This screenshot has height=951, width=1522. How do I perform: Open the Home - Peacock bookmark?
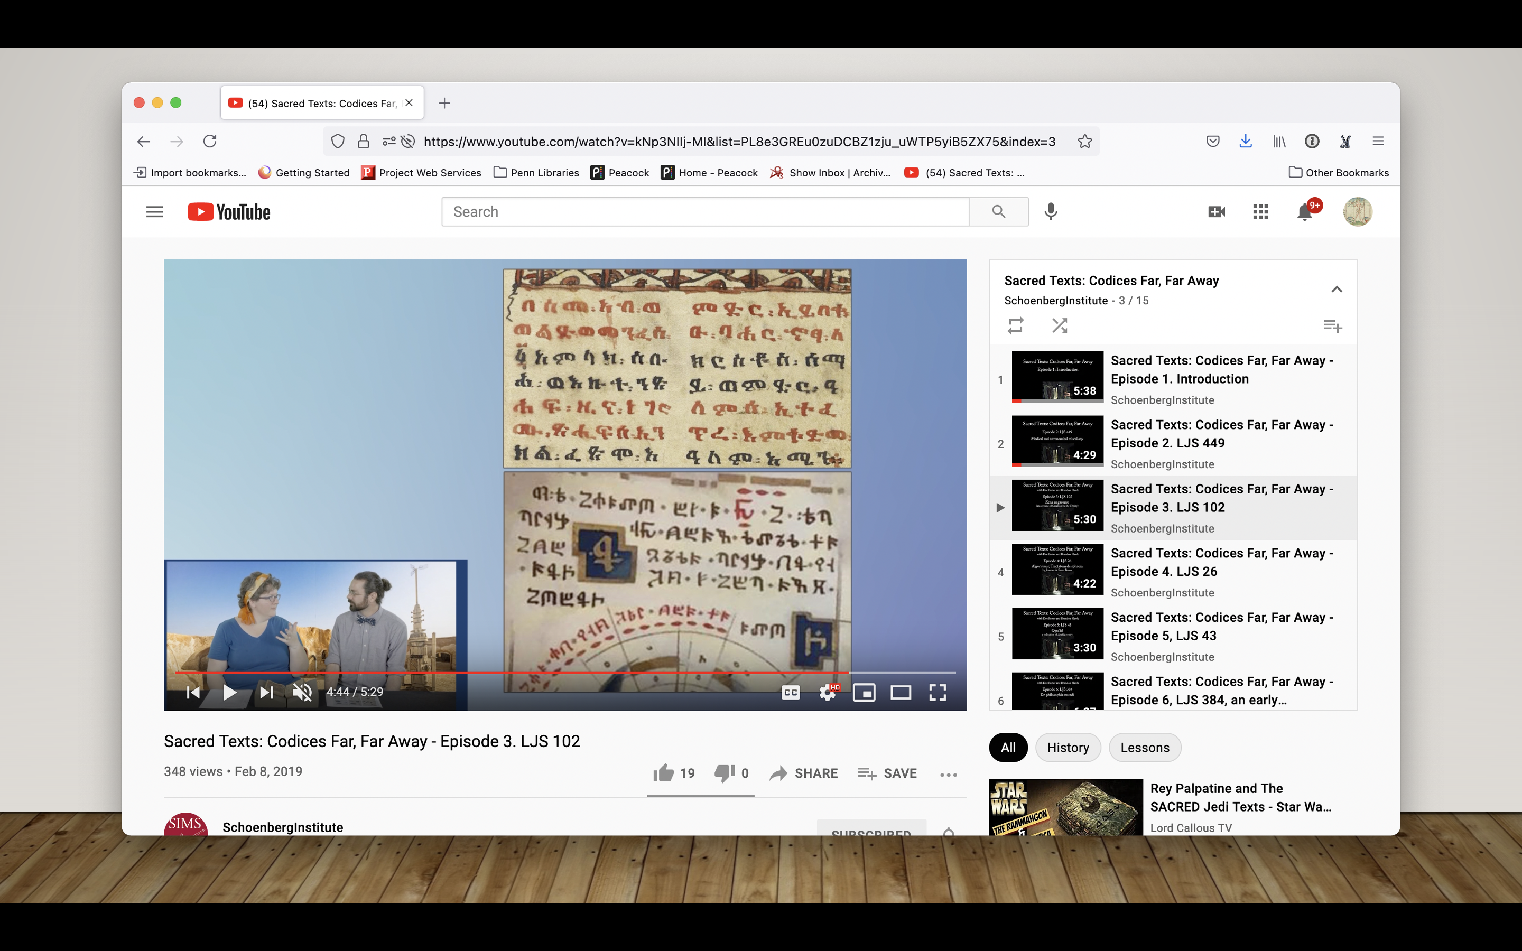709,172
